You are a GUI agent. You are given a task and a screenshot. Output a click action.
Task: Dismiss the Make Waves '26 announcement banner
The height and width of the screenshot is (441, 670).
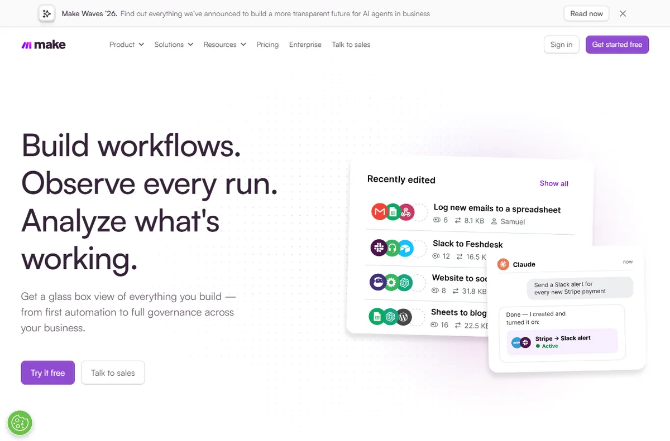click(x=623, y=13)
